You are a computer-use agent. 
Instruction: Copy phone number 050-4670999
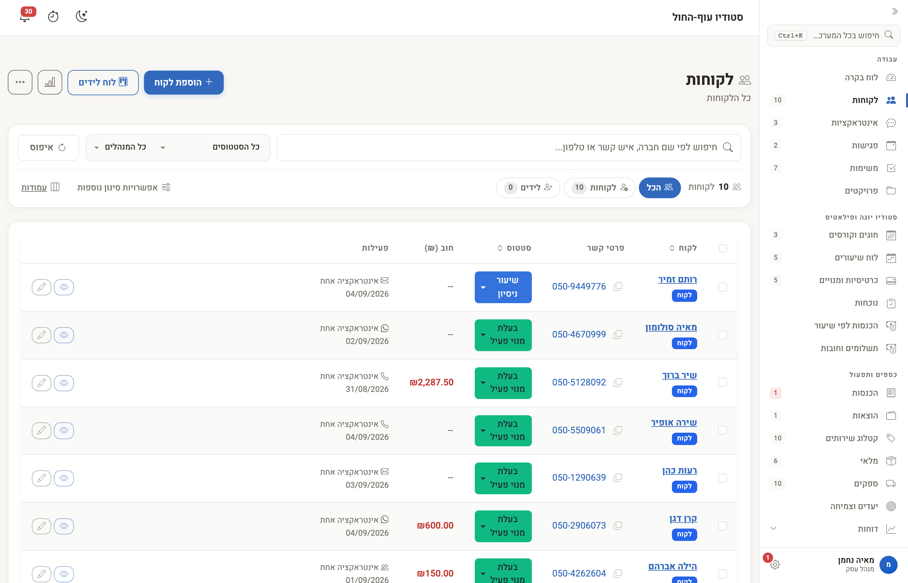(618, 334)
